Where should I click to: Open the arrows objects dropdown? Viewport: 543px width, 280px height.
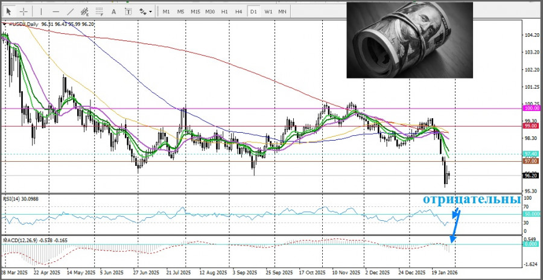(145, 11)
